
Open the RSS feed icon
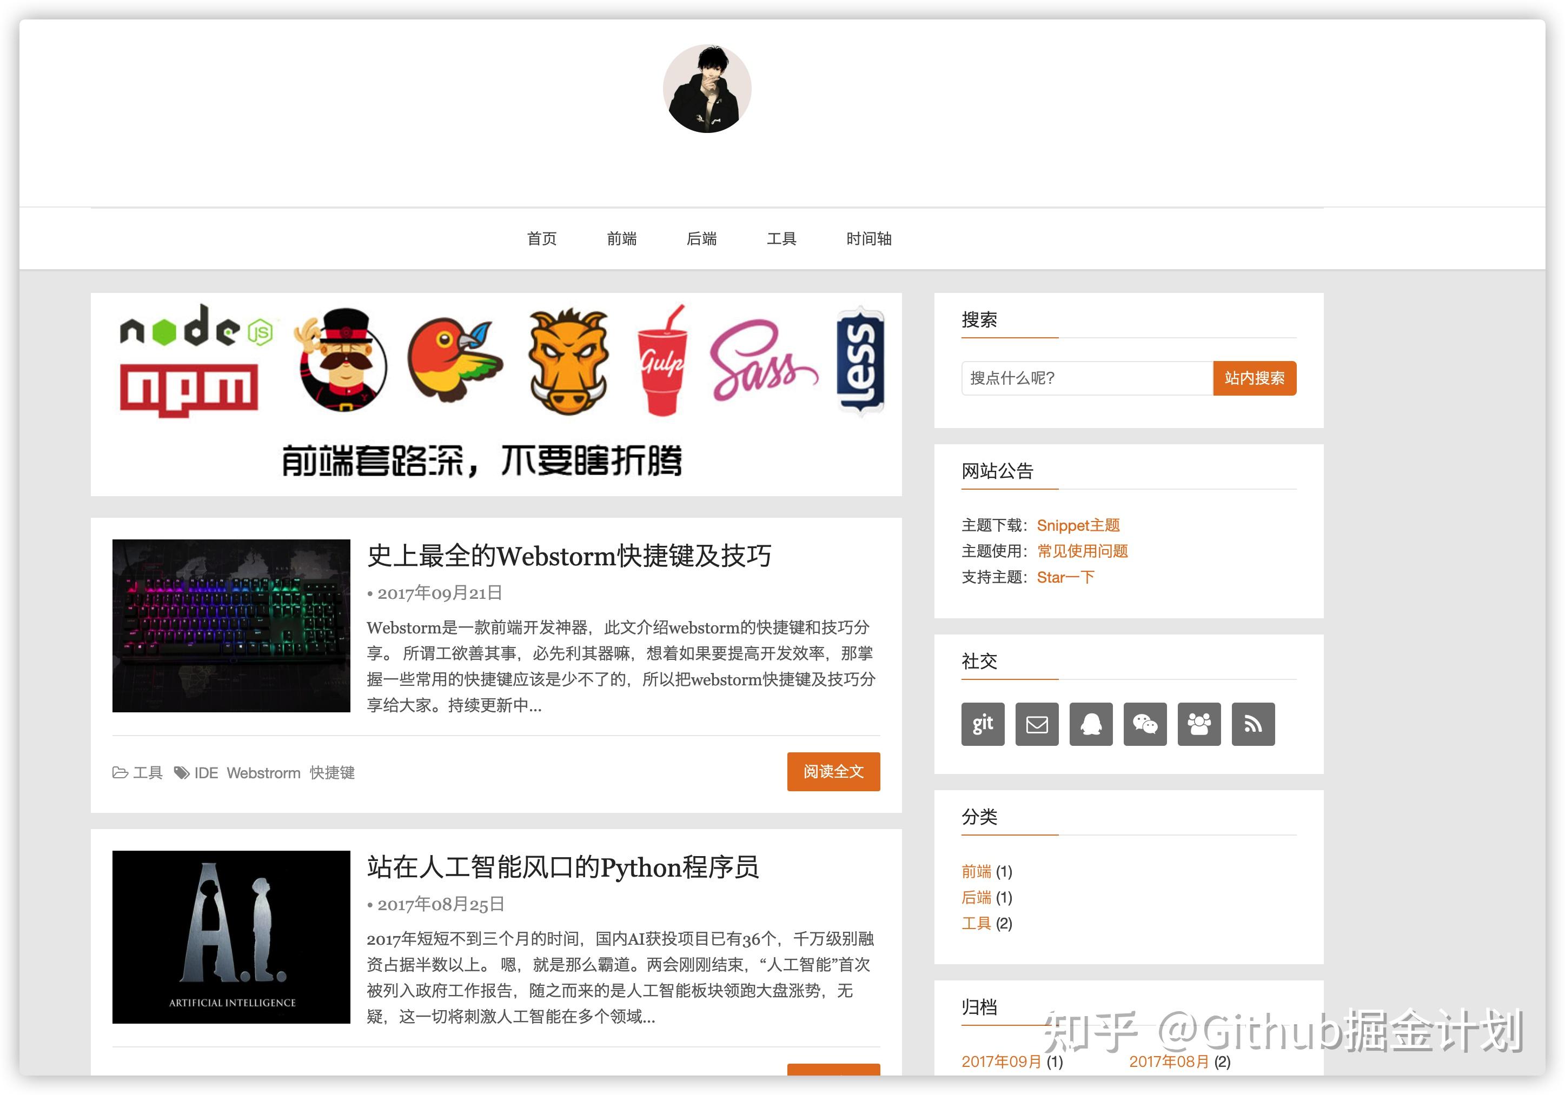point(1253,724)
